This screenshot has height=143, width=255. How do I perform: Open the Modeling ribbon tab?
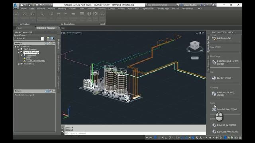tap(62, 8)
